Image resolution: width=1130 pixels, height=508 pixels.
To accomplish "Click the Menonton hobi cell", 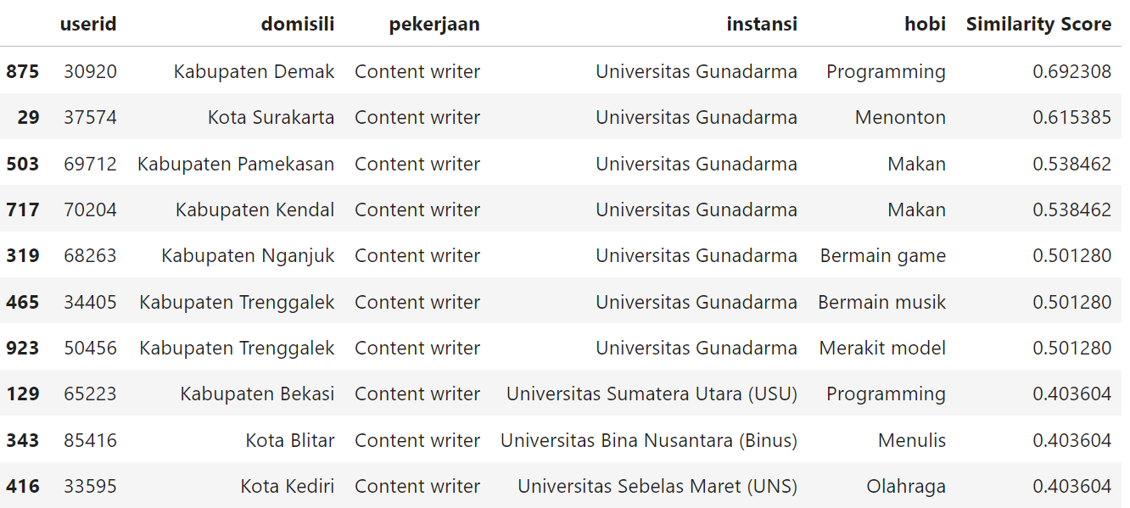I will coord(900,117).
